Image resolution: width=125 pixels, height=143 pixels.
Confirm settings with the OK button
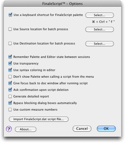(x=106, y=128)
